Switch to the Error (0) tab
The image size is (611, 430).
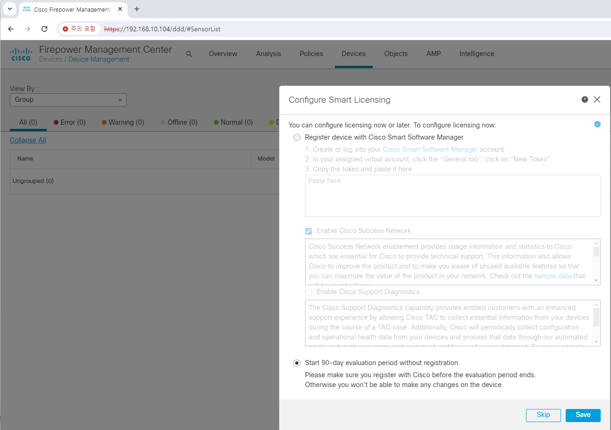click(x=70, y=122)
